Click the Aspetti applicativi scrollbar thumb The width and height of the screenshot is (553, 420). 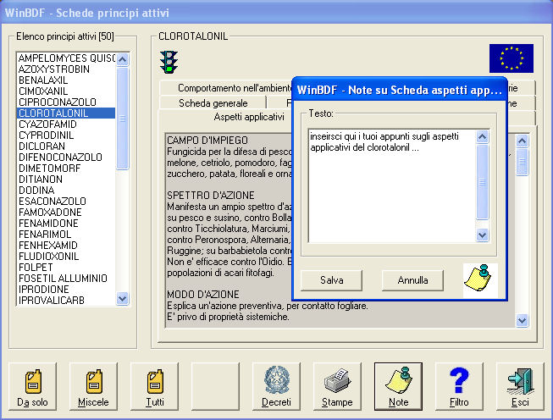tap(522, 162)
